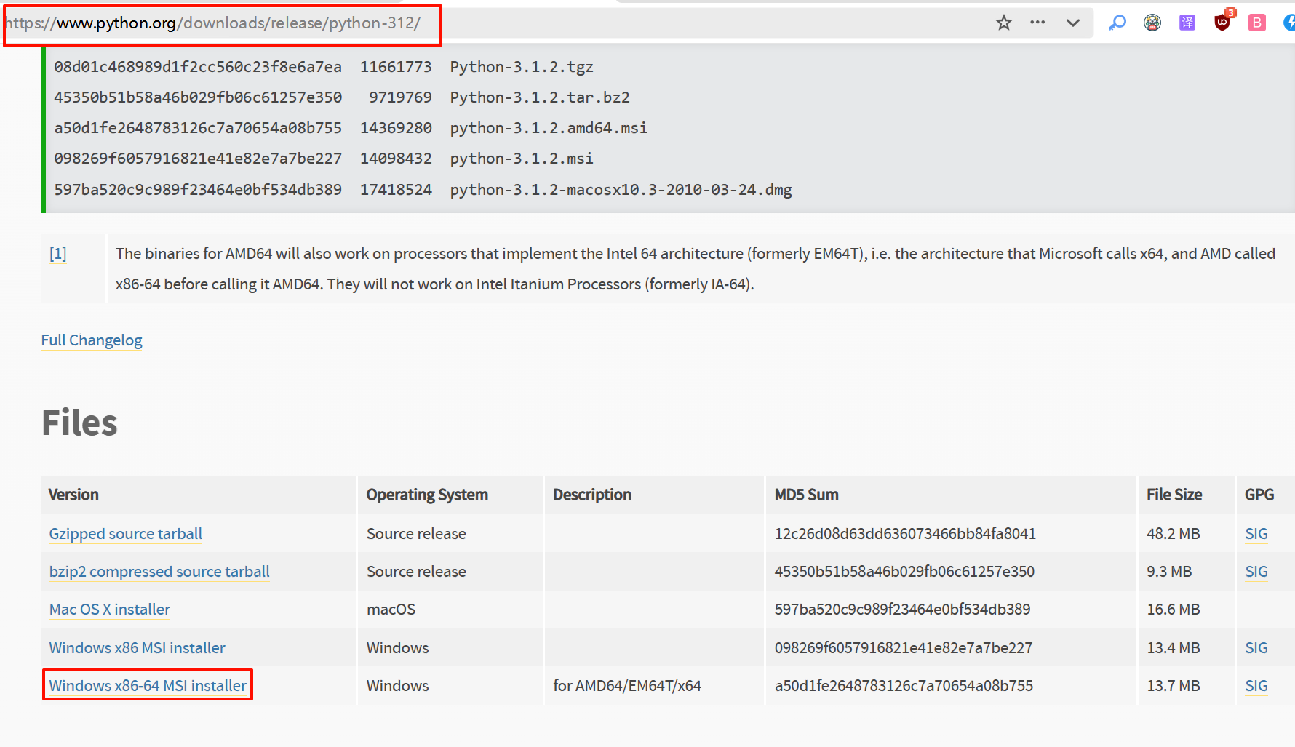Viewport: 1295px width, 747px height.
Task: Select the 13.7 MB file size
Action: (x=1174, y=686)
